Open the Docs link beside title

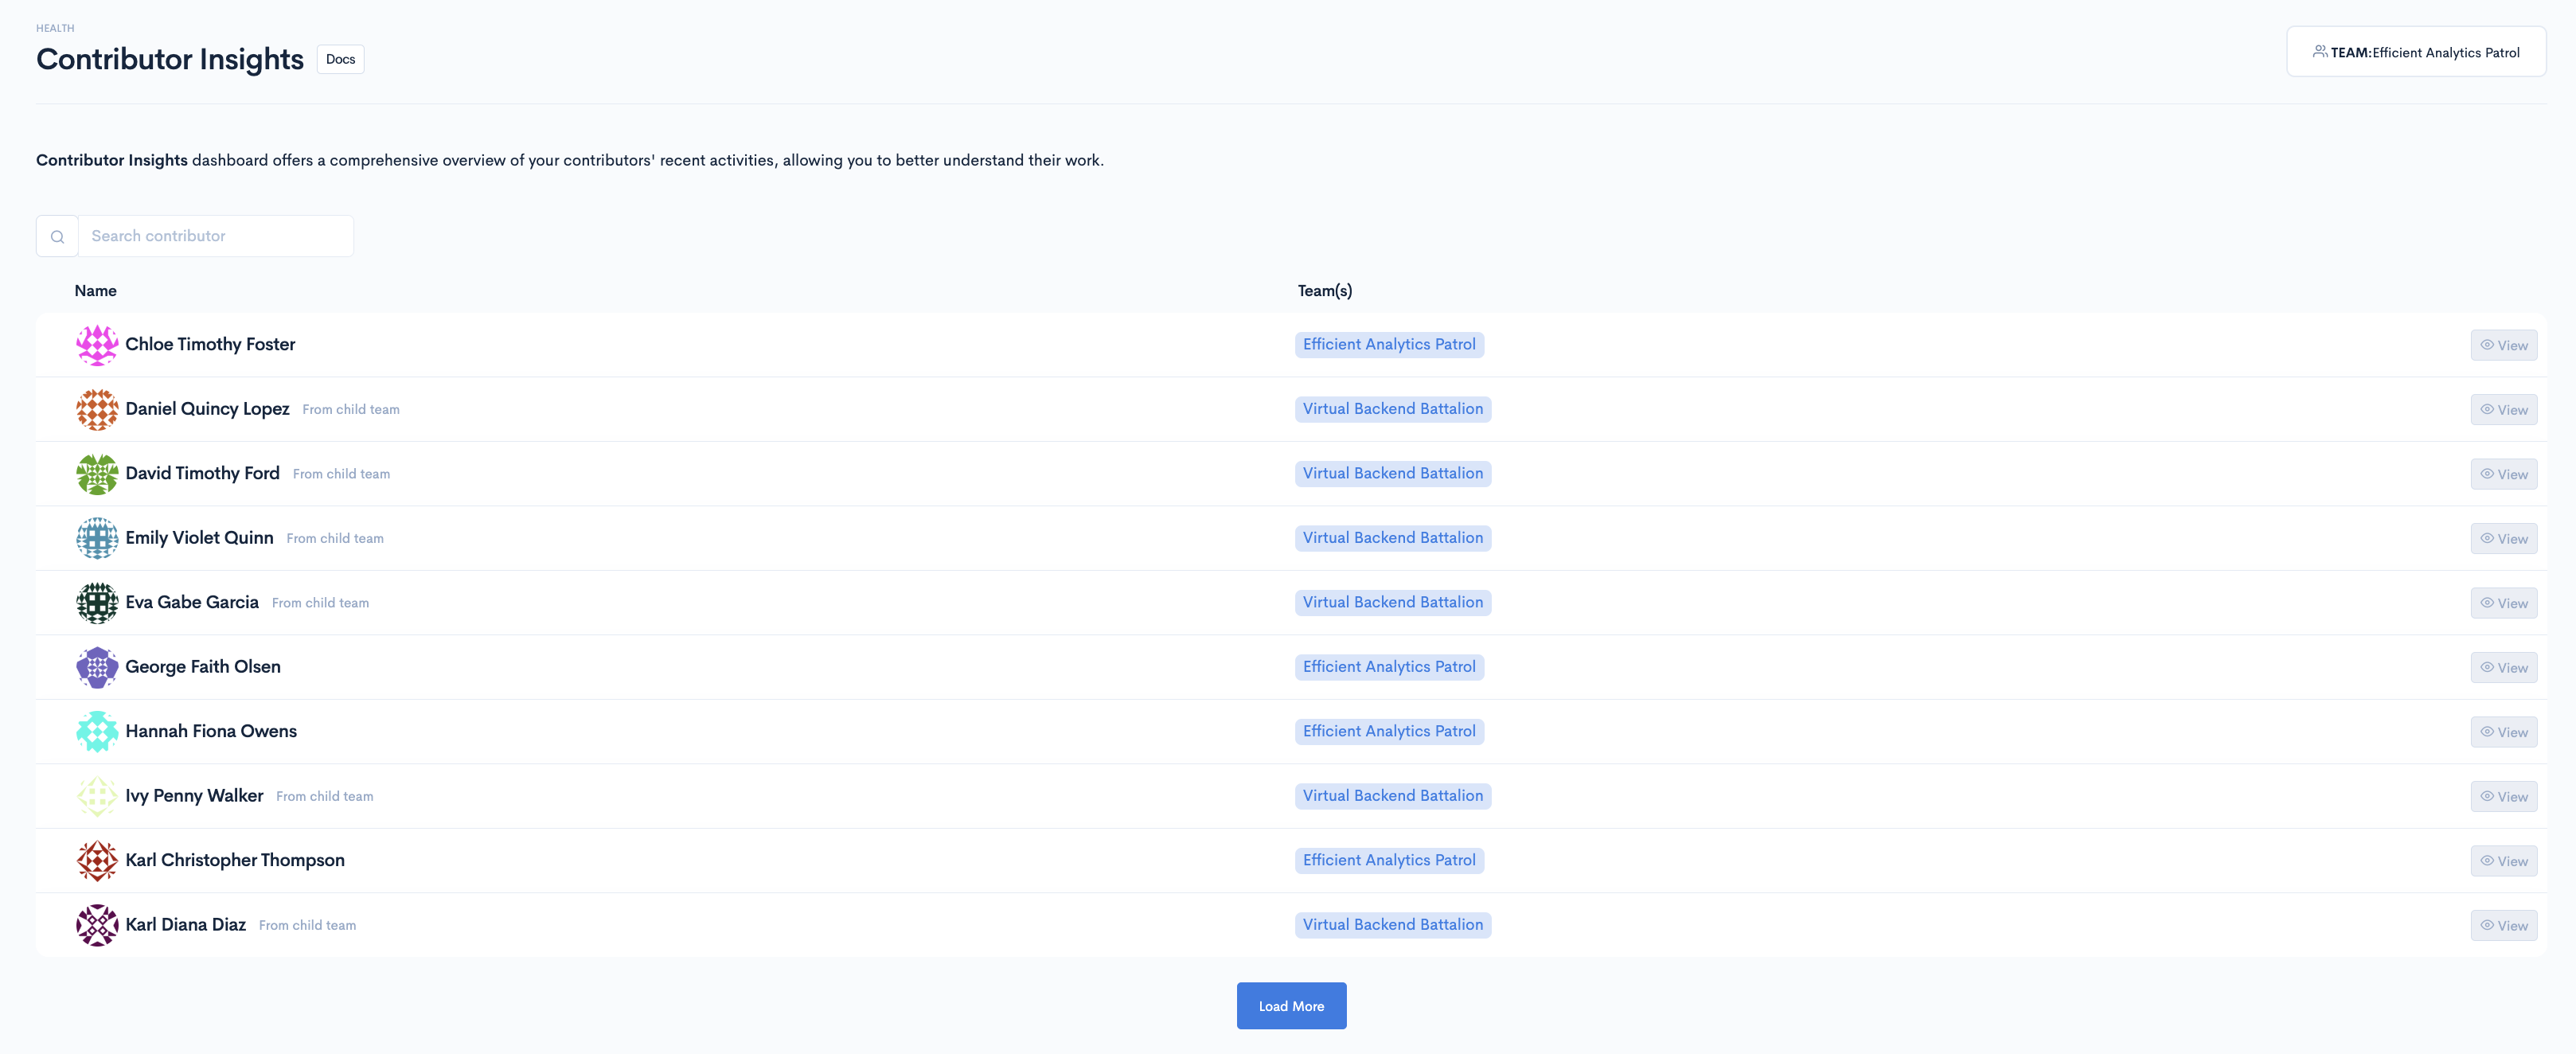(340, 59)
